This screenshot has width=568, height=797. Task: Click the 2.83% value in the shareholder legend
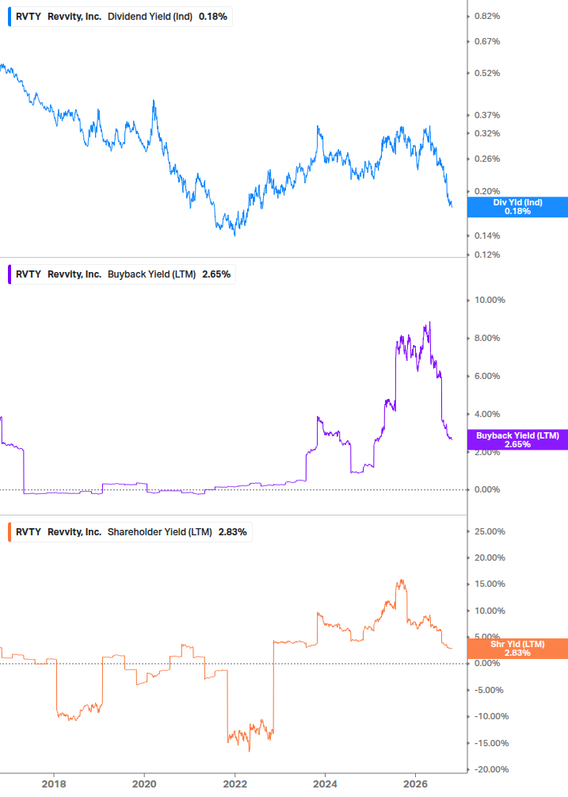tap(232, 531)
